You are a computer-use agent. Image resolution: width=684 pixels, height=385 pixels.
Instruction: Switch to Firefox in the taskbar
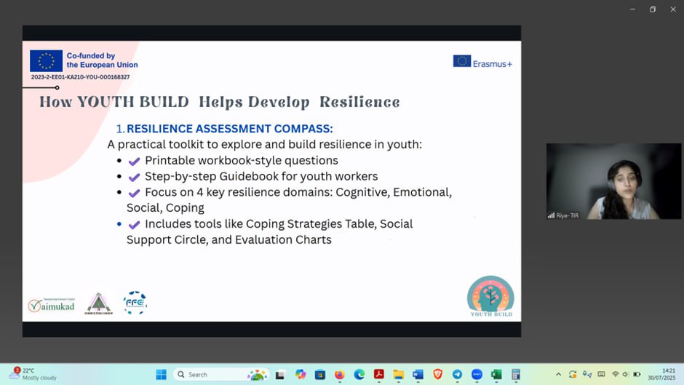click(339, 375)
